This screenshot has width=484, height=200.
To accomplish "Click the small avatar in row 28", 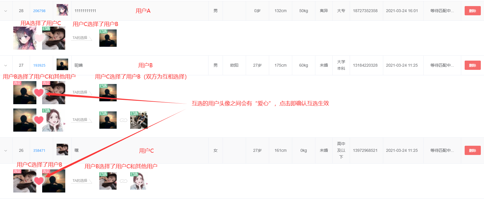I will (x=62, y=10).
